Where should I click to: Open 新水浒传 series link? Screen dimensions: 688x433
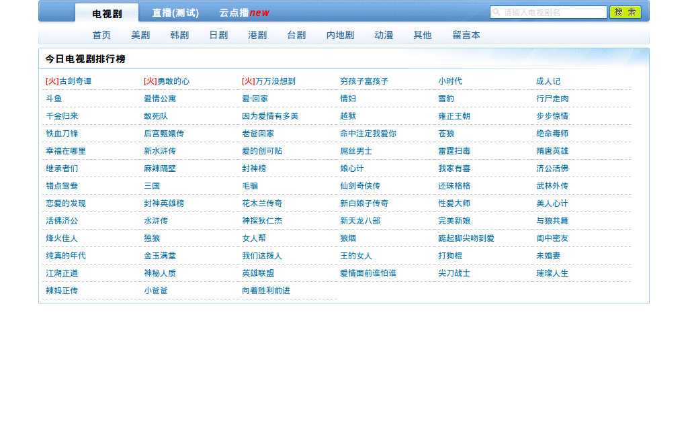tap(160, 151)
